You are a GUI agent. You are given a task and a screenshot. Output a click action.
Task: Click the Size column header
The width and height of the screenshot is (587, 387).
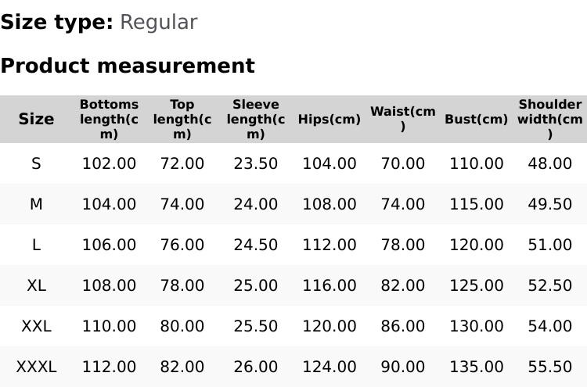point(36,119)
